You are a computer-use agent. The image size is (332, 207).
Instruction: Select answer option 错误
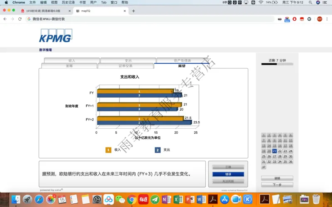[x=228, y=174]
